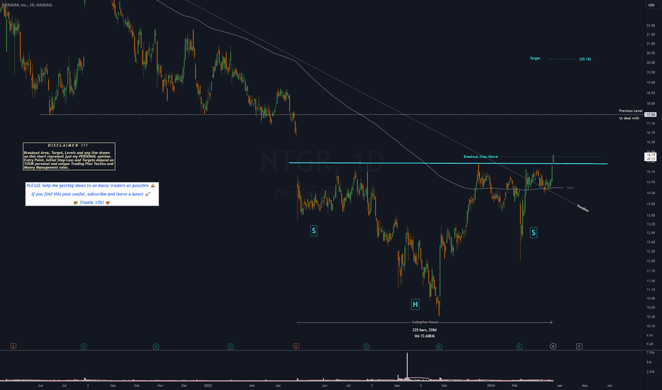This screenshot has width=662, height=390.
Task: Select the Target text label
Action: (x=535, y=59)
